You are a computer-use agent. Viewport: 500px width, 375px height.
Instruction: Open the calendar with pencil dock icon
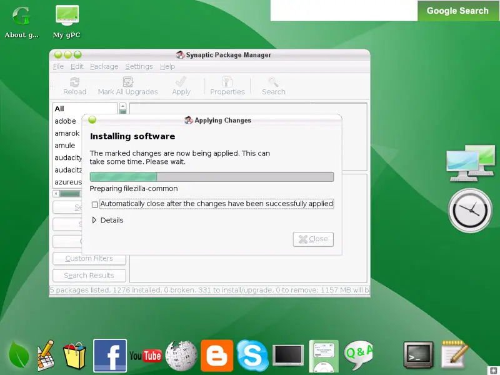[46, 356]
